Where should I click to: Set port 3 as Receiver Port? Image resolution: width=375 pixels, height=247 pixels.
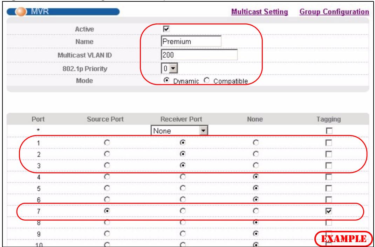pos(183,165)
